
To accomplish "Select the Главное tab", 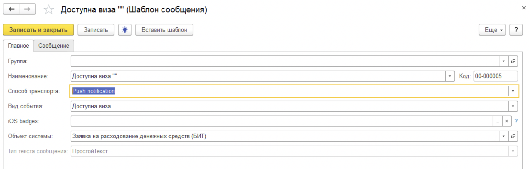I will click(x=19, y=46).
